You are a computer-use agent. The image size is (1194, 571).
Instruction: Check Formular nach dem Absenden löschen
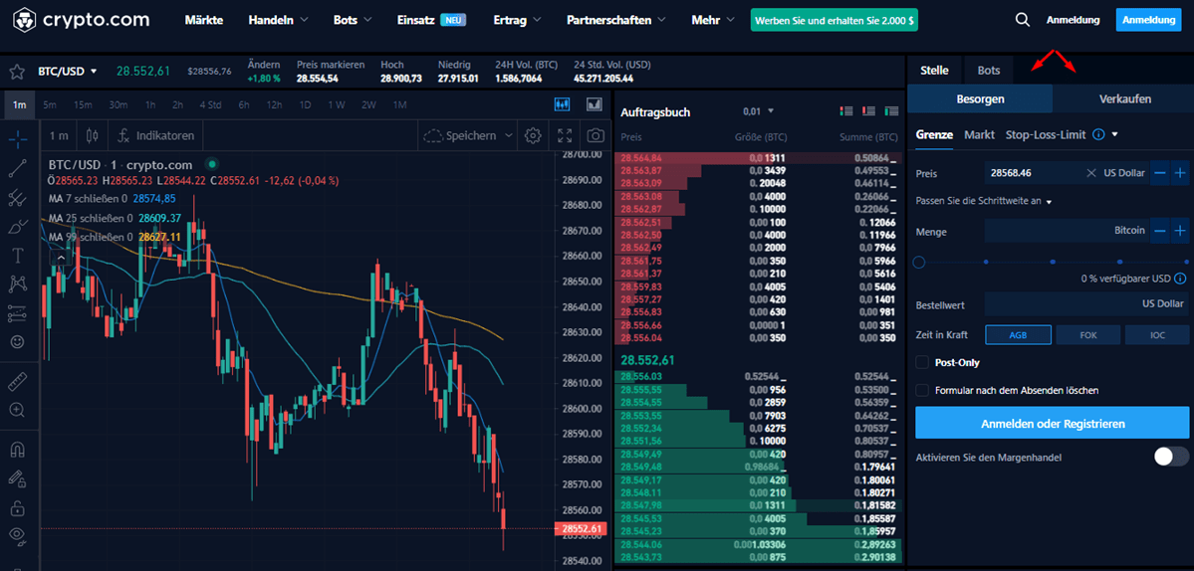pos(922,390)
